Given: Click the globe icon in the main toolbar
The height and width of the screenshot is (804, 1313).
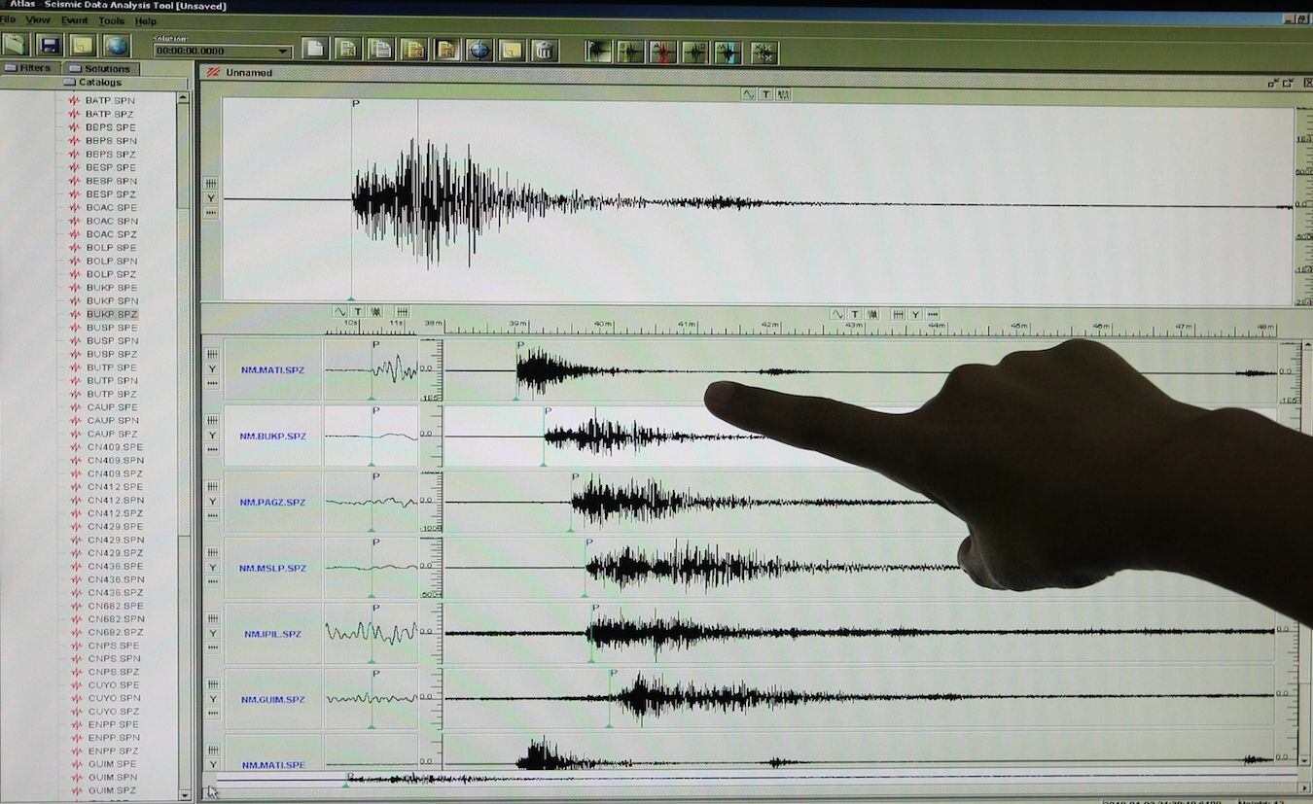Looking at the screenshot, I should 116,46.
